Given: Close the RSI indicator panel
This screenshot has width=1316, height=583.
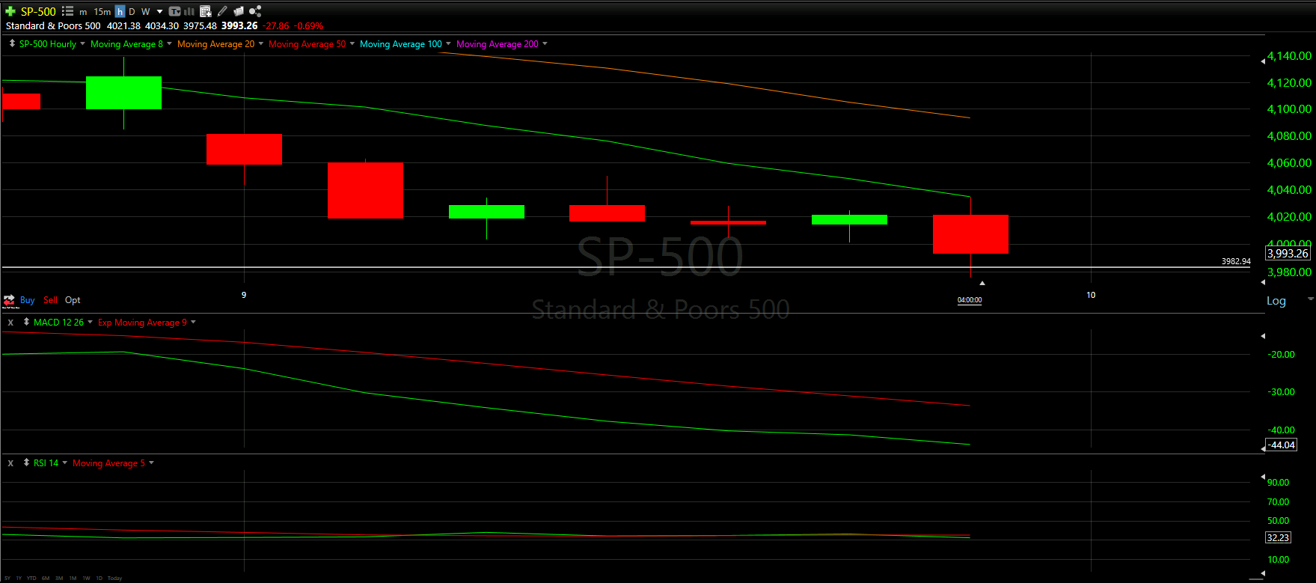Looking at the screenshot, I should [x=10, y=463].
